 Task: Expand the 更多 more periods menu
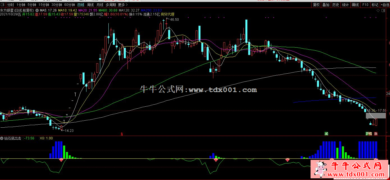pyautogui.click(x=123, y=5)
